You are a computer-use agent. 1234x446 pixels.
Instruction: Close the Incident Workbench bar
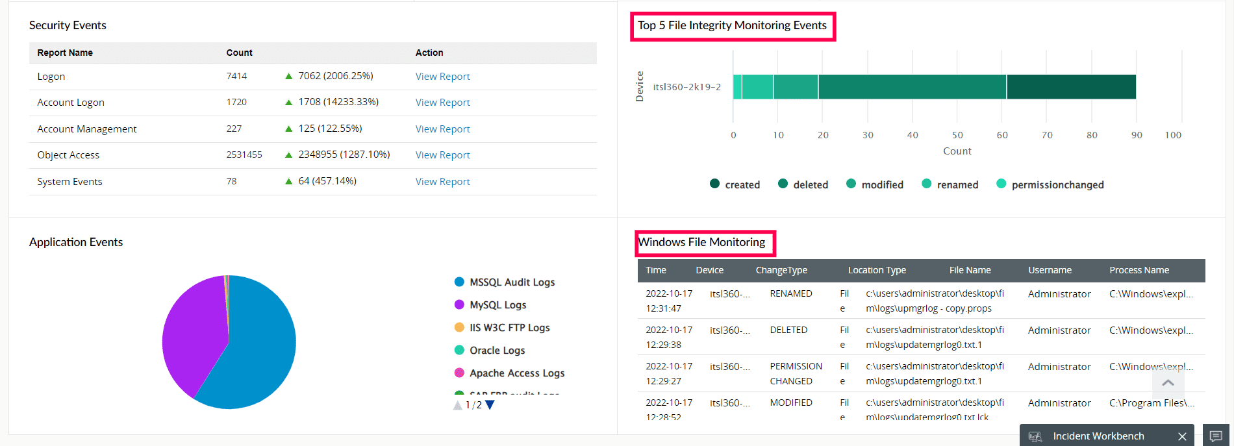[1182, 436]
